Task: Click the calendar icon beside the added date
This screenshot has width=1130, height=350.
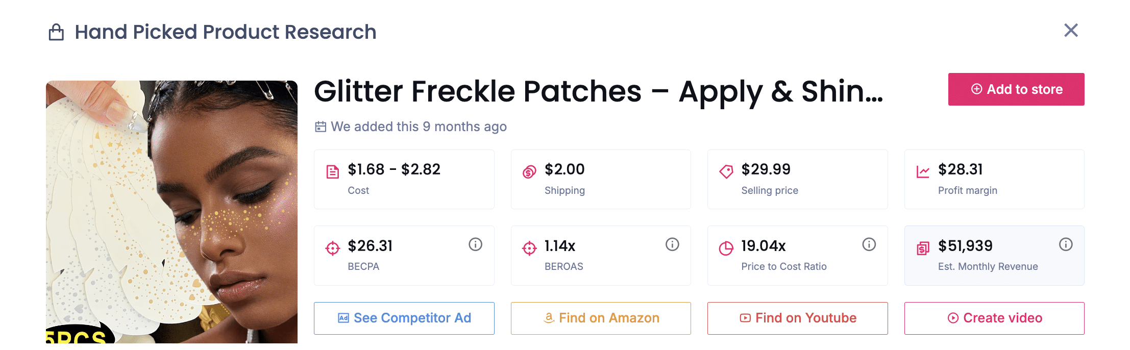Action: 320,127
